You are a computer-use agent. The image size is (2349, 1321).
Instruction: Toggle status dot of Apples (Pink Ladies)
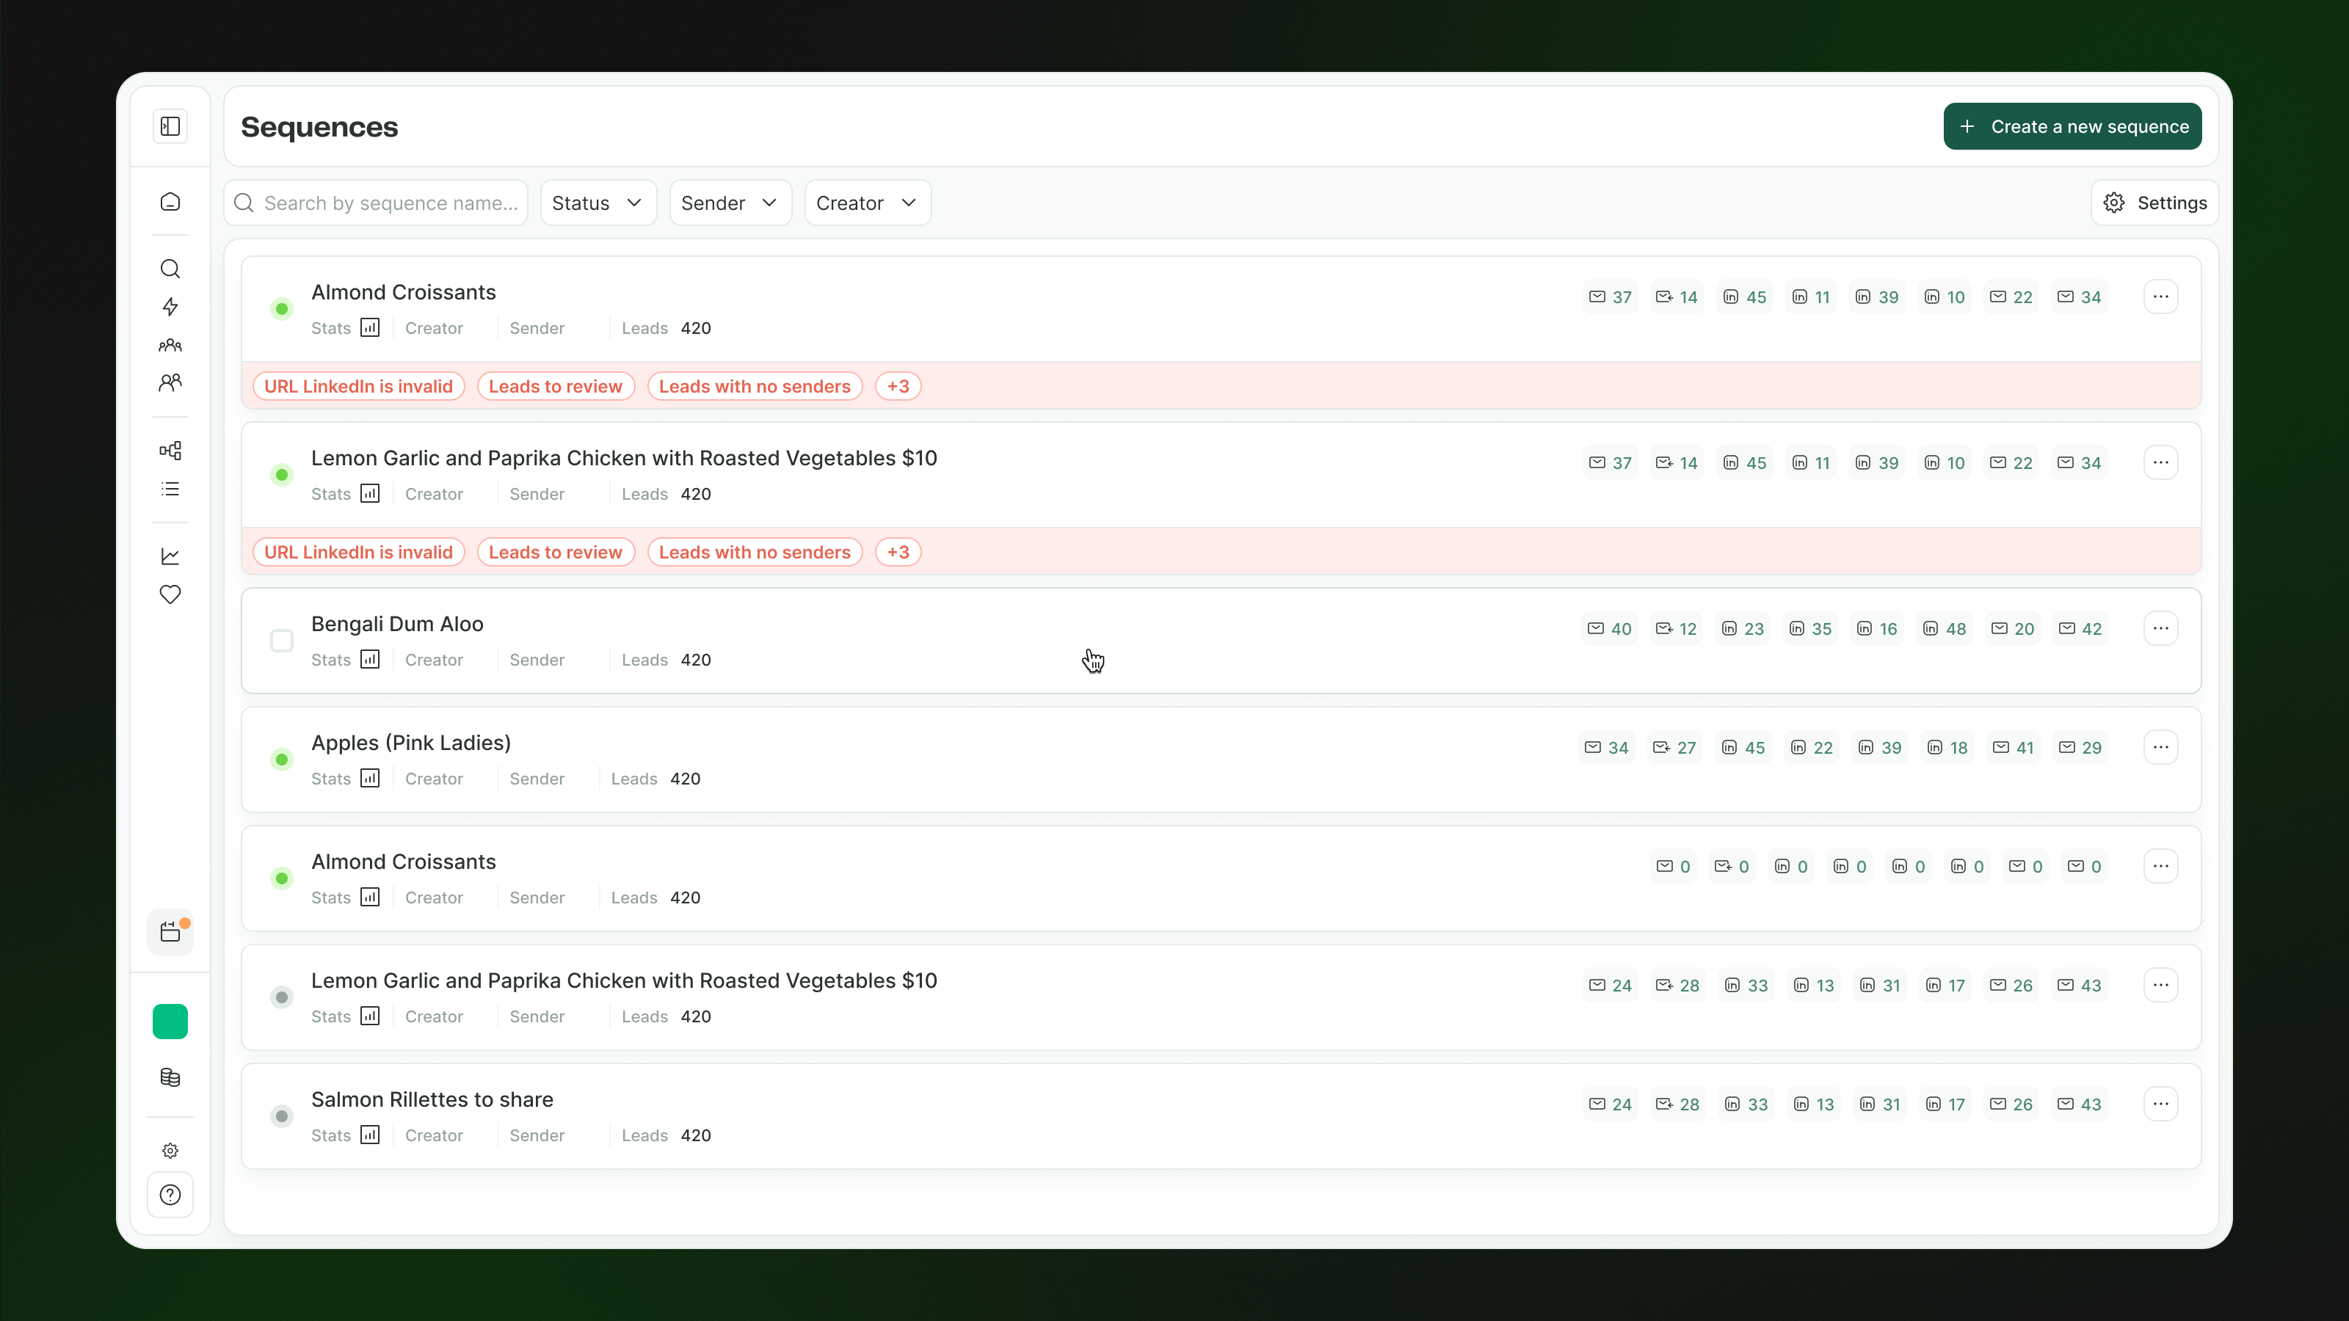282,760
